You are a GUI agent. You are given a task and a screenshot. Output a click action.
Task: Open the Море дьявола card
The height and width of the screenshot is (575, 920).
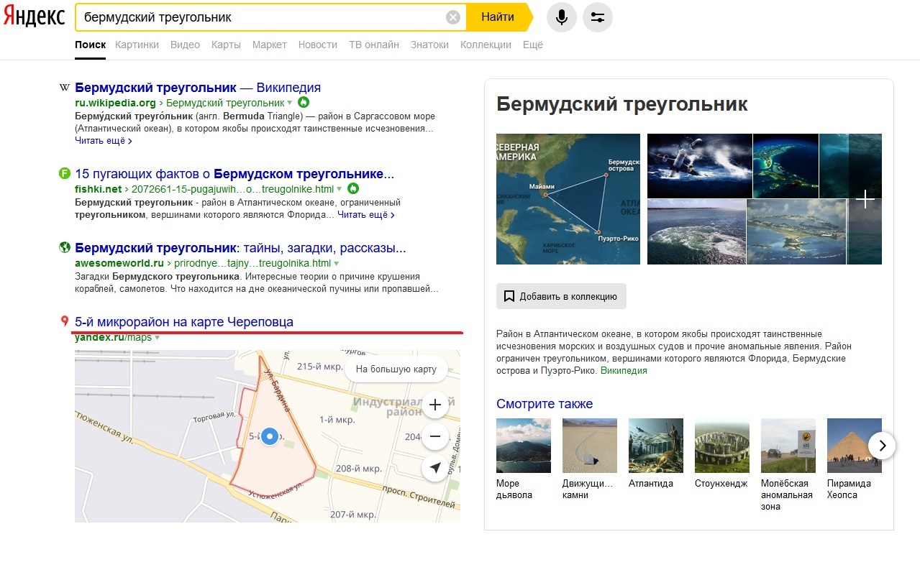coord(524,459)
